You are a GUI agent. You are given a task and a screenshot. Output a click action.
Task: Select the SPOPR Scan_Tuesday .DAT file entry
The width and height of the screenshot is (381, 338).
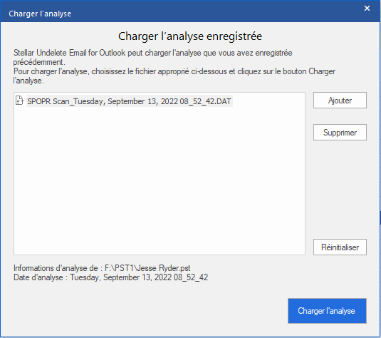coord(129,101)
